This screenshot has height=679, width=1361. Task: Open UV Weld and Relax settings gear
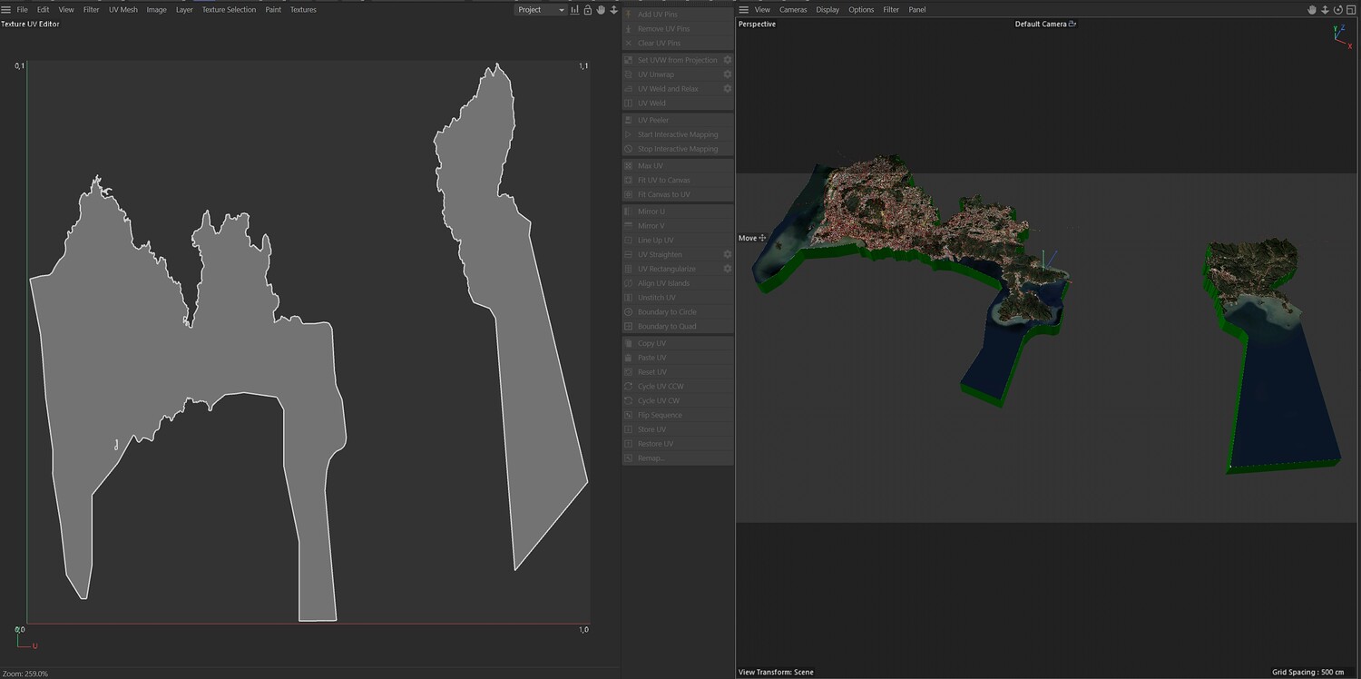tap(727, 89)
